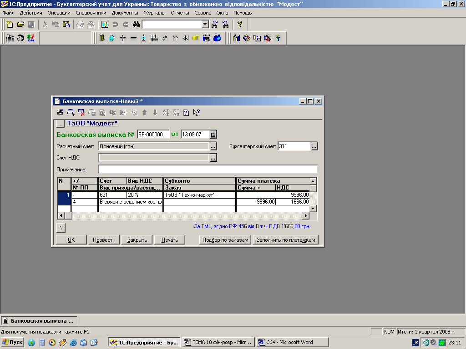Open the Файл menu
Screen dimensions: 466x349
tap(8, 13)
